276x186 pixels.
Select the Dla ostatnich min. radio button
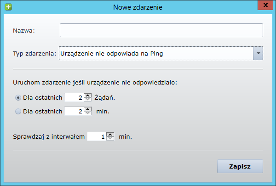click(18, 111)
